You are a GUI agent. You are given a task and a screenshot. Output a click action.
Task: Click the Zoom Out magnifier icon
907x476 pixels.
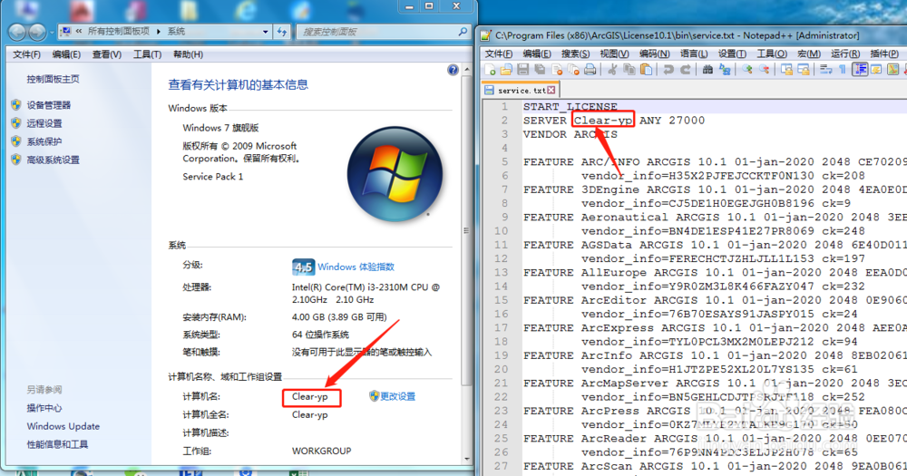click(764, 70)
